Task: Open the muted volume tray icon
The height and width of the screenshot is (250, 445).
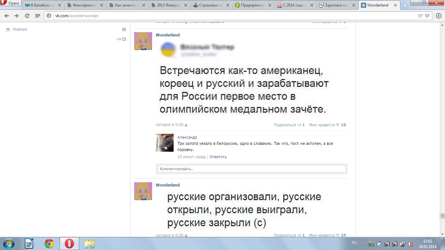Action: (410, 243)
